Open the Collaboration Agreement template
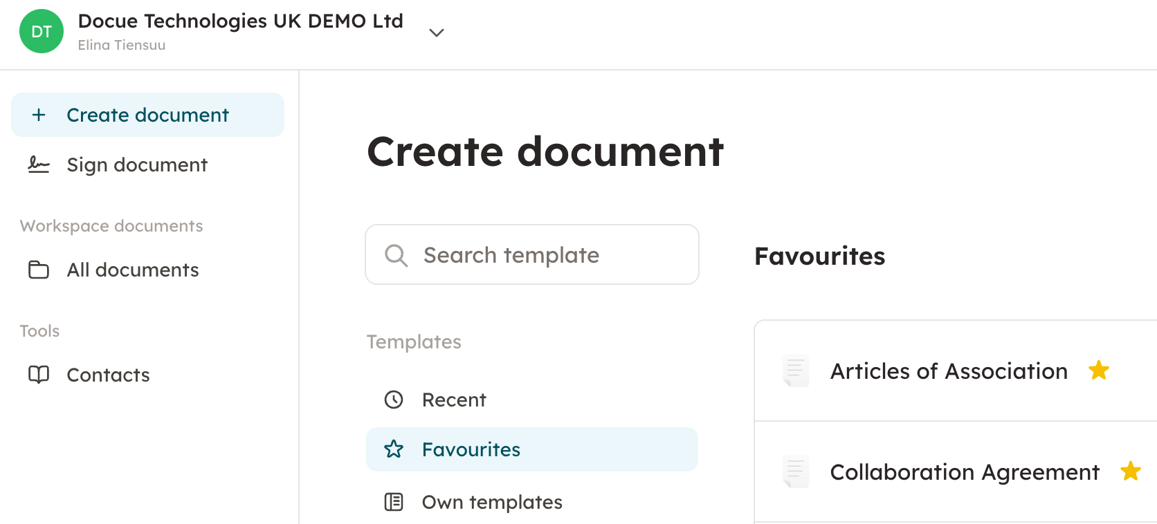Screen dimensions: 1157x524 964,472
